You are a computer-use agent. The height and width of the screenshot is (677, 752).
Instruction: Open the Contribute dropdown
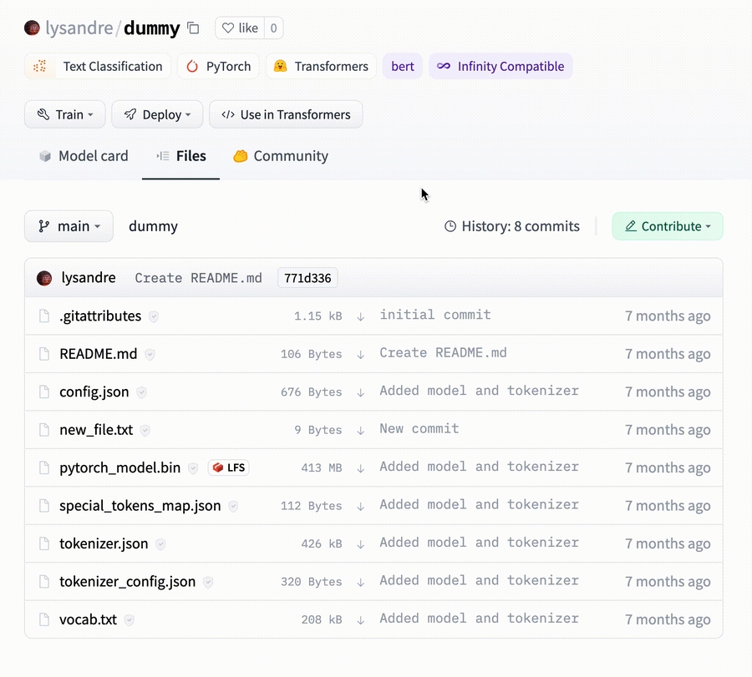667,226
